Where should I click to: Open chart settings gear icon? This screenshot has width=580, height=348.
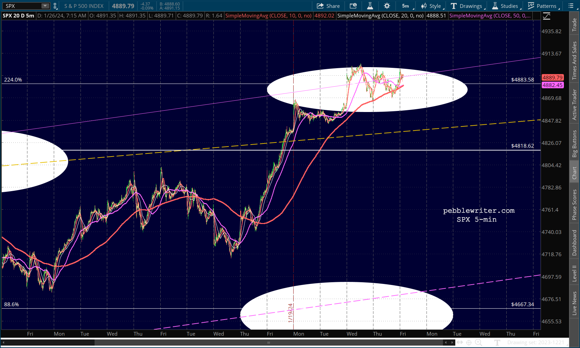point(387,6)
